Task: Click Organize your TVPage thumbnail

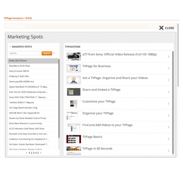Action: 74,115
